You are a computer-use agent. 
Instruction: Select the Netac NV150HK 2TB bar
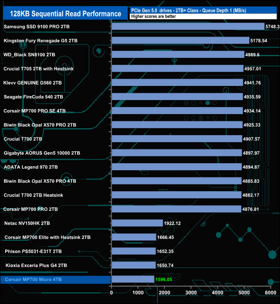(137, 223)
